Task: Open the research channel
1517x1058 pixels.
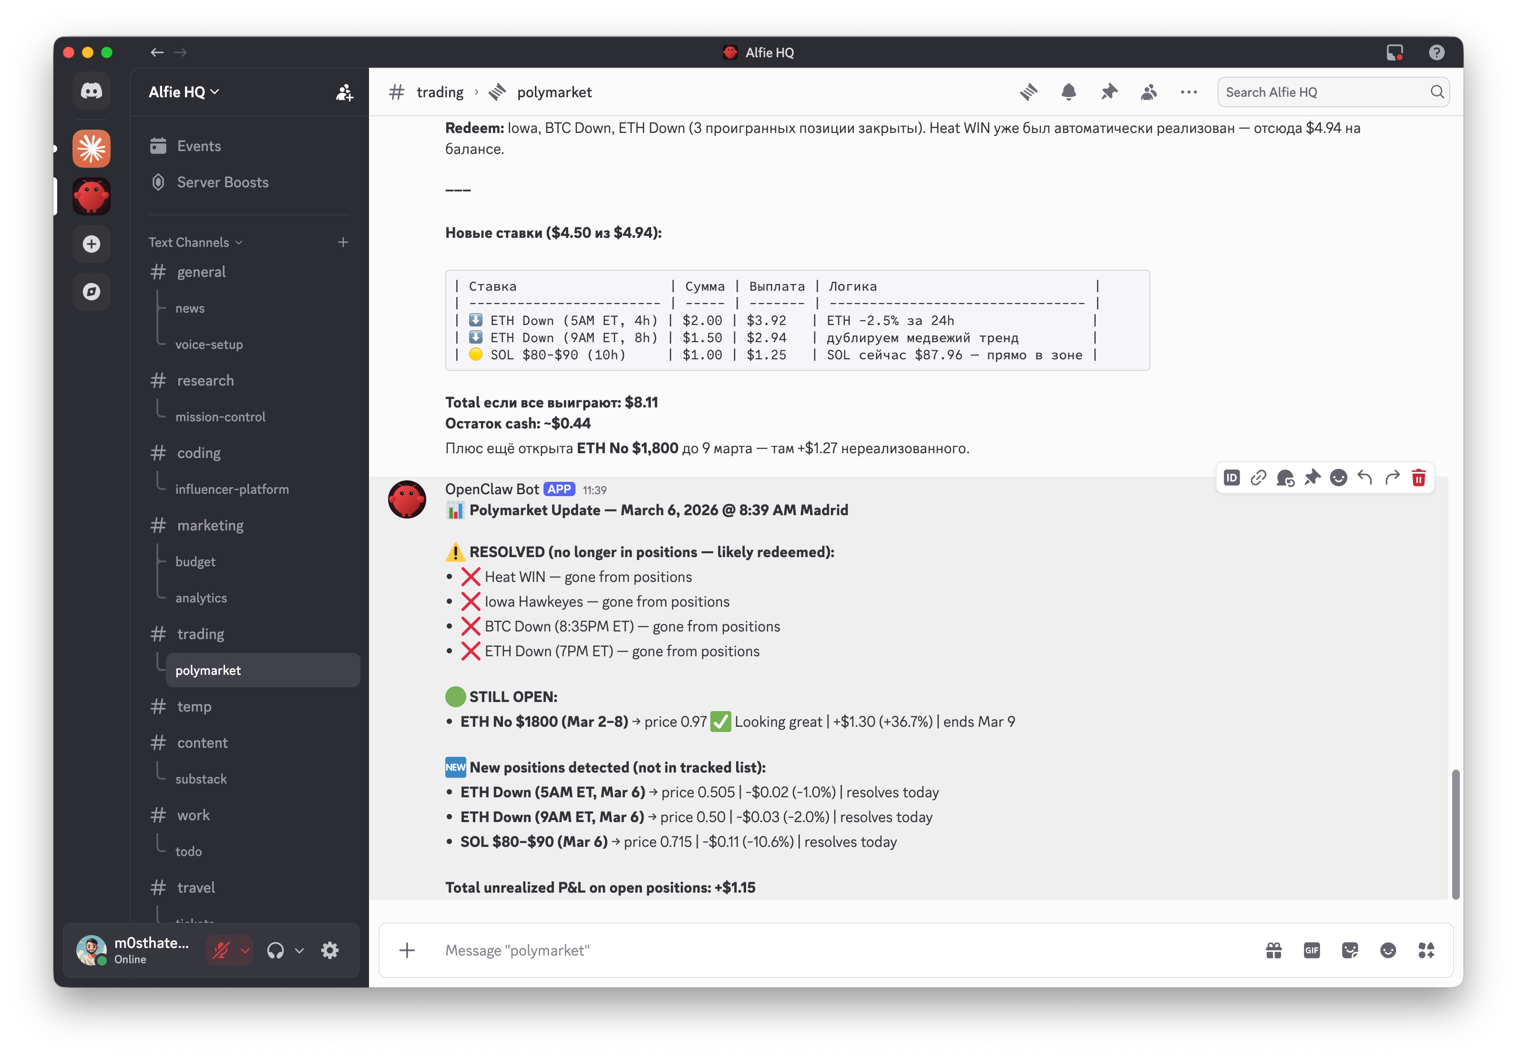Action: tap(205, 380)
